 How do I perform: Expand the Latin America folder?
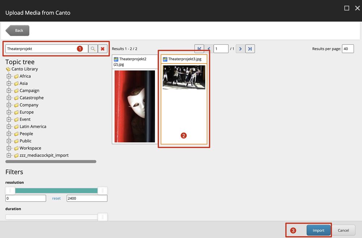coord(9,127)
